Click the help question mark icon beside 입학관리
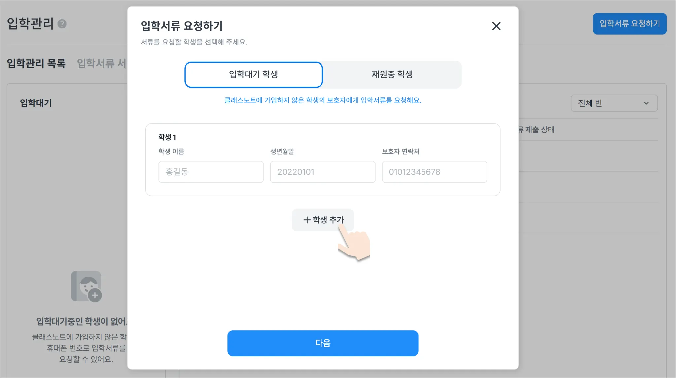Image resolution: width=676 pixels, height=378 pixels. [x=62, y=24]
